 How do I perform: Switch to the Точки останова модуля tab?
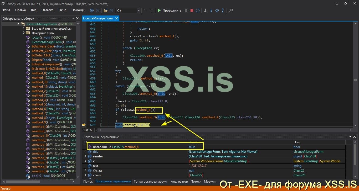coord(151,181)
